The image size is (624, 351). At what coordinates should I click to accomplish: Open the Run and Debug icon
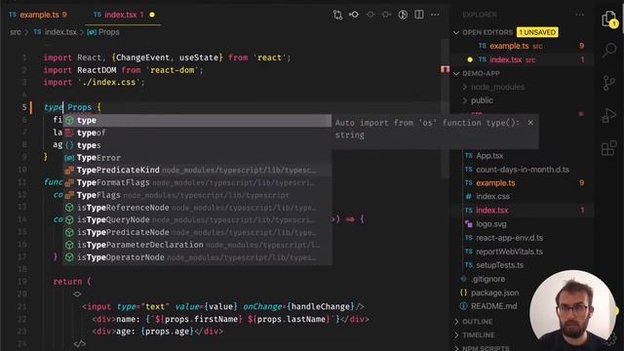(x=608, y=115)
